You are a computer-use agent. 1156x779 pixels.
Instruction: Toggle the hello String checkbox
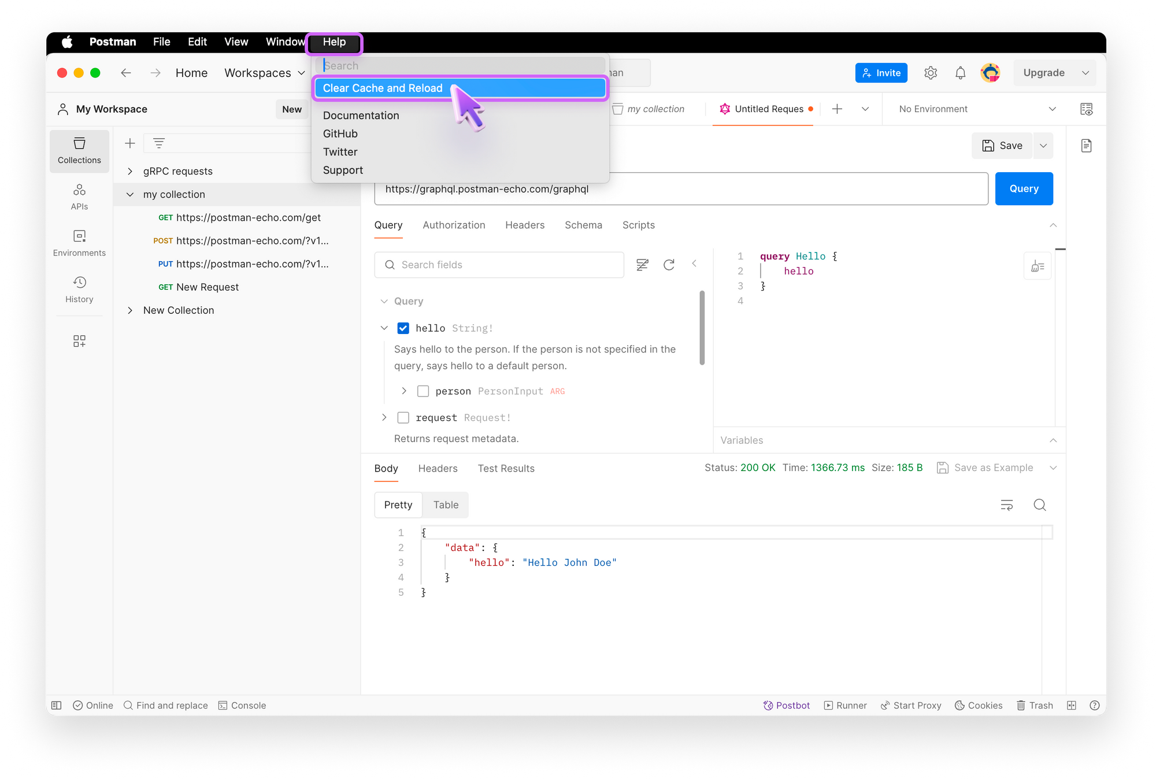coord(403,328)
